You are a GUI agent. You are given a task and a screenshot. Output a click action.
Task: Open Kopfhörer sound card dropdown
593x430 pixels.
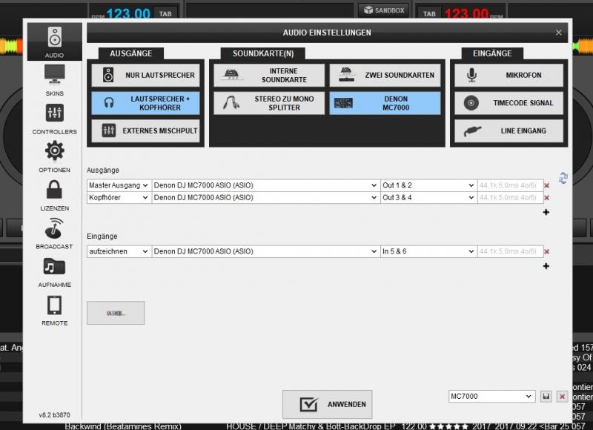[265, 197]
